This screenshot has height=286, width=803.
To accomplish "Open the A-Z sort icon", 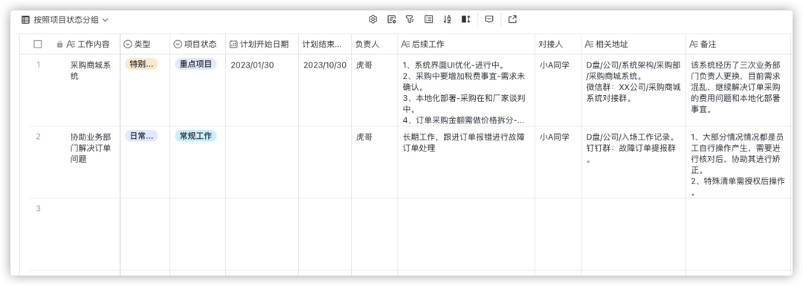I will pos(447,19).
